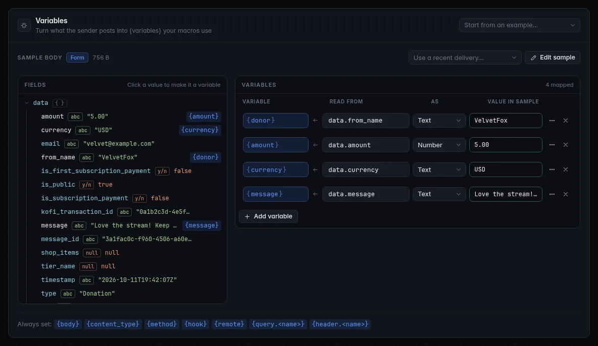The width and height of the screenshot is (598, 346).
Task: Click the arrow icon beside data.from_name
Action: point(315,121)
